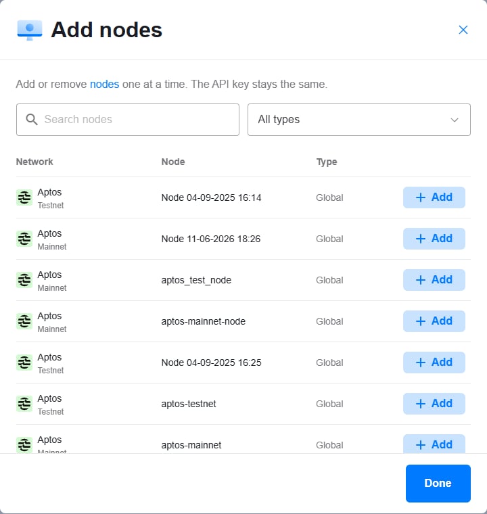Click Aptos Testnet label for Node 04-09-2025 16:25

tap(51, 364)
